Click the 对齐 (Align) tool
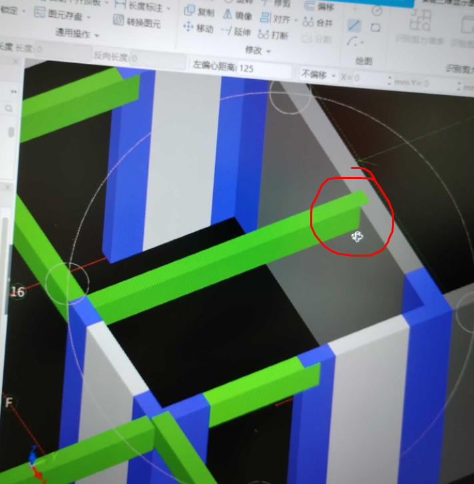This screenshot has width=474, height=484. pyautogui.click(x=276, y=19)
